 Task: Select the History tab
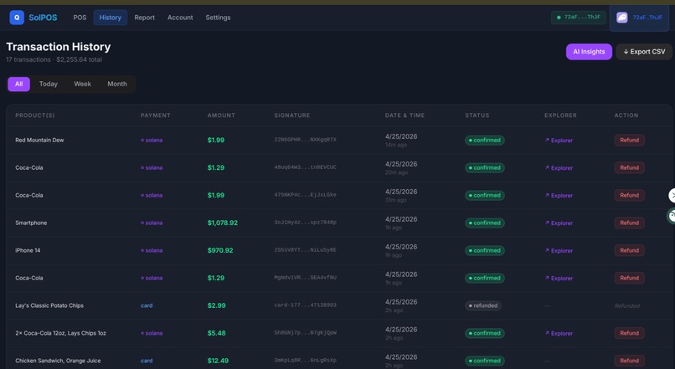click(x=111, y=18)
